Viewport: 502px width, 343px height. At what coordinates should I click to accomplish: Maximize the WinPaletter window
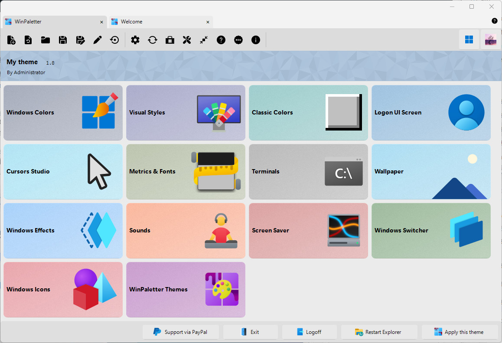(x=472, y=7)
